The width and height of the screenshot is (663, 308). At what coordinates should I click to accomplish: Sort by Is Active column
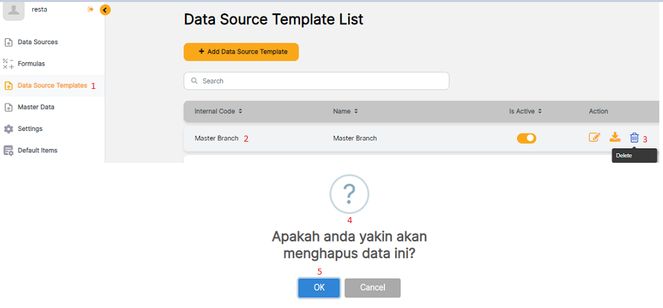point(525,111)
